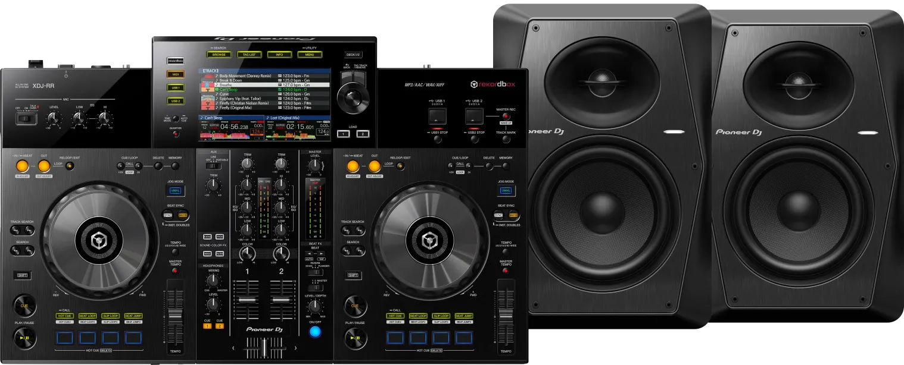This screenshot has height=365, width=904.
Task: Tap the TRACK MARK button
Action: coord(506,139)
